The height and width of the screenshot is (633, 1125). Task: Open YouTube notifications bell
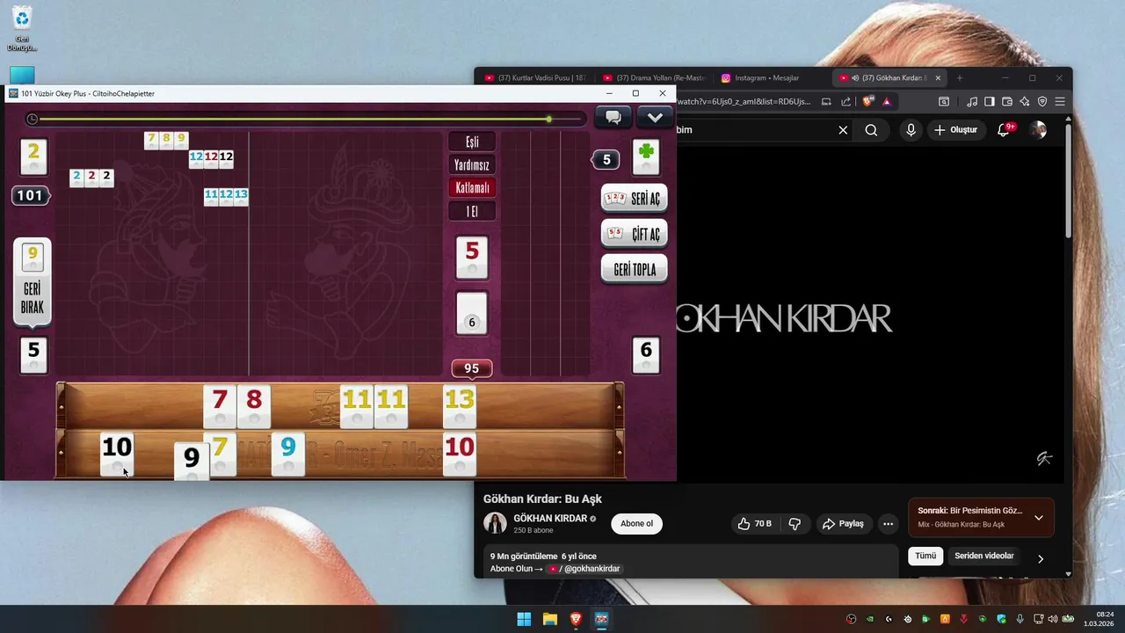[1004, 130]
